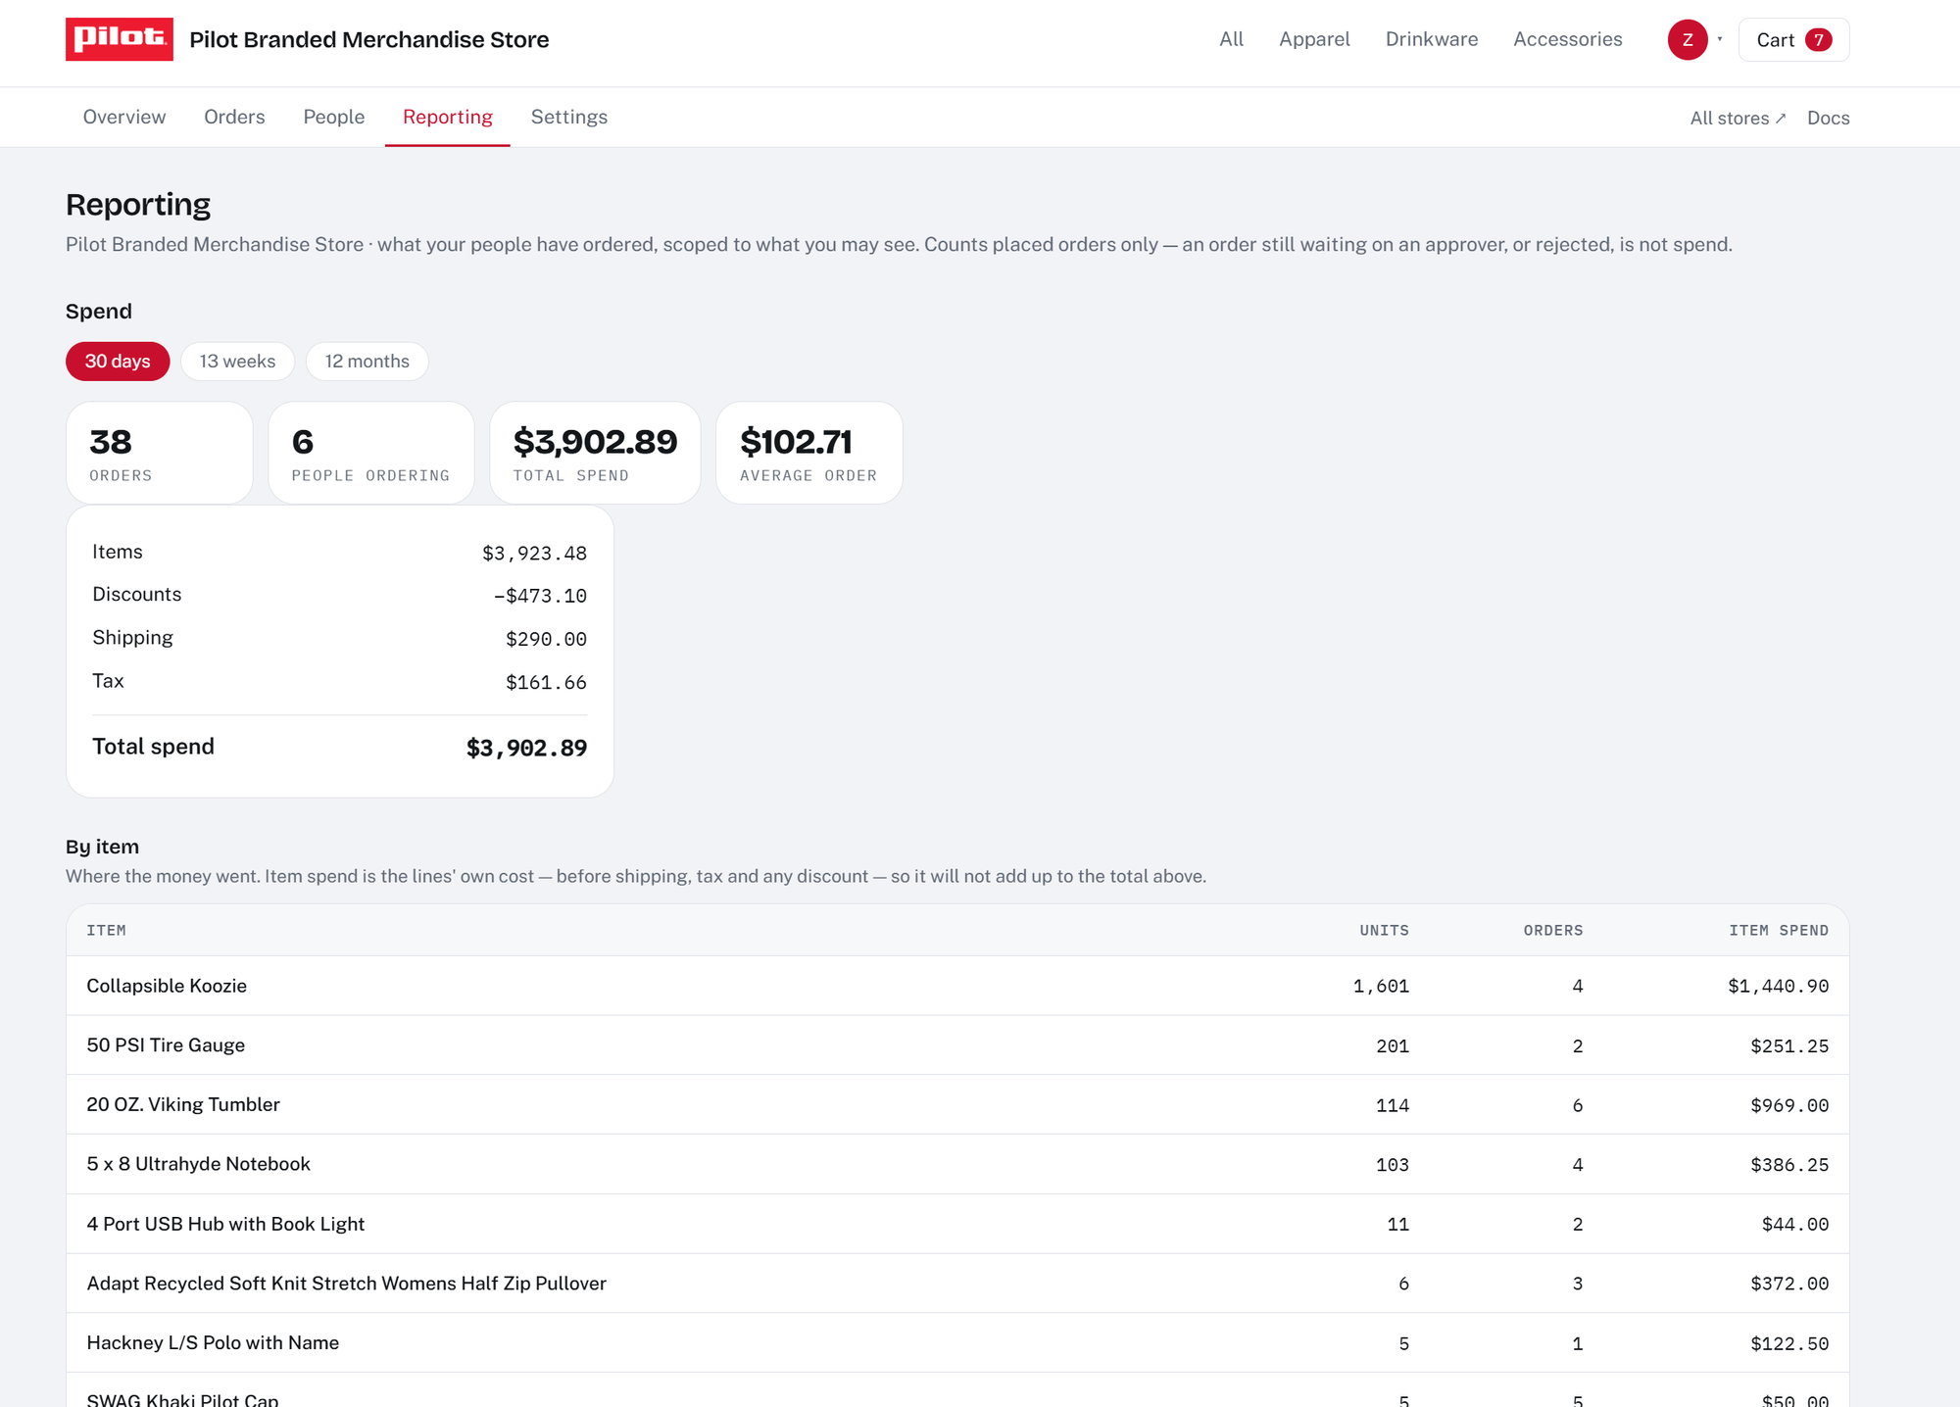Browse the Drinkware category
Screen dimensions: 1960x1407
[x=1432, y=39]
